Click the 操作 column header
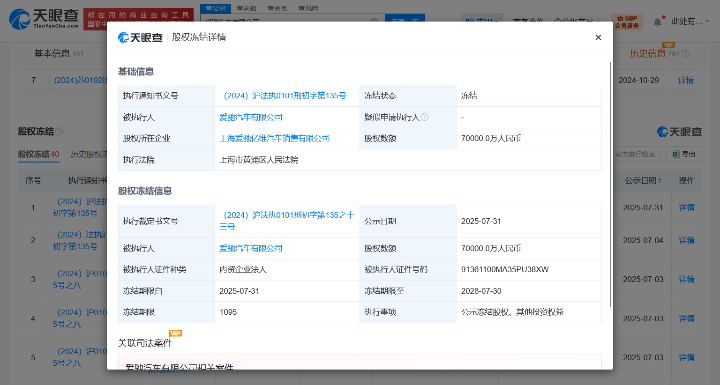The width and height of the screenshot is (720, 385). click(686, 180)
